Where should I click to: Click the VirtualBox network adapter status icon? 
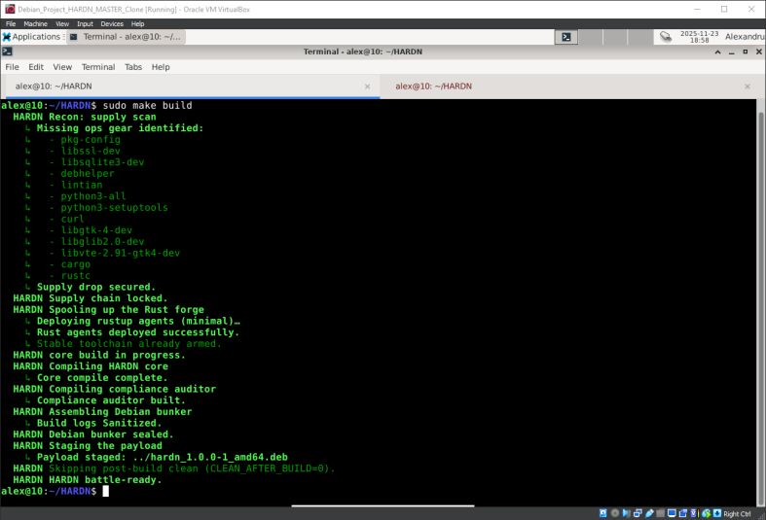(x=638, y=513)
